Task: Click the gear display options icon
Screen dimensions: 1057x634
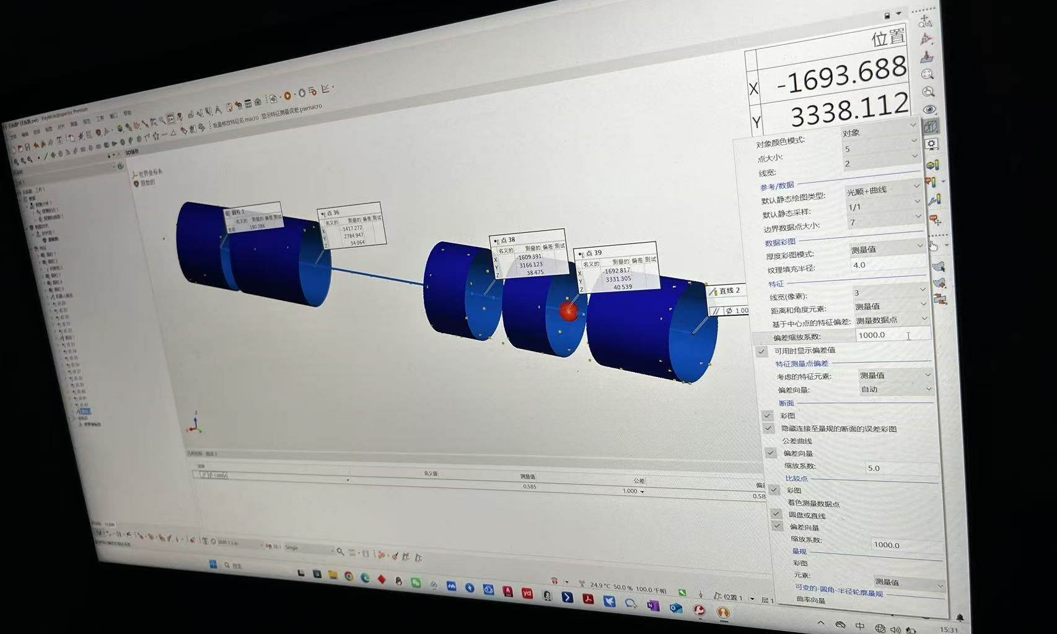Action: [x=931, y=144]
